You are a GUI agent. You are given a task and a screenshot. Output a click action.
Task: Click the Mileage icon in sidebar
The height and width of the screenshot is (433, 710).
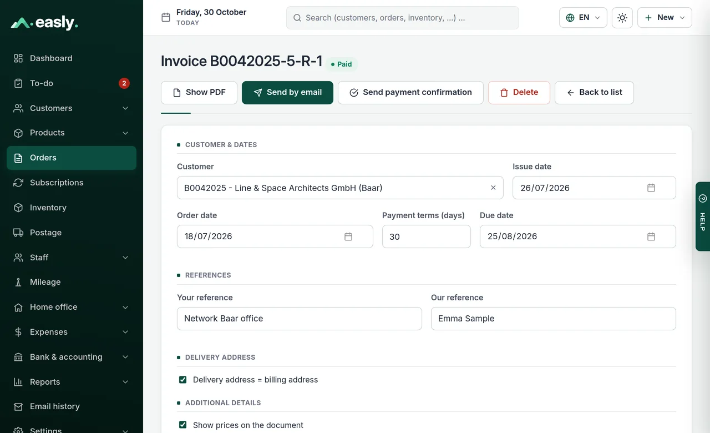[x=18, y=282]
